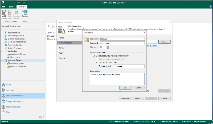The width and height of the screenshot is (213, 124).
Task: Click the navigation pane overflow chevron
Action: pyautogui.click(x=44, y=117)
